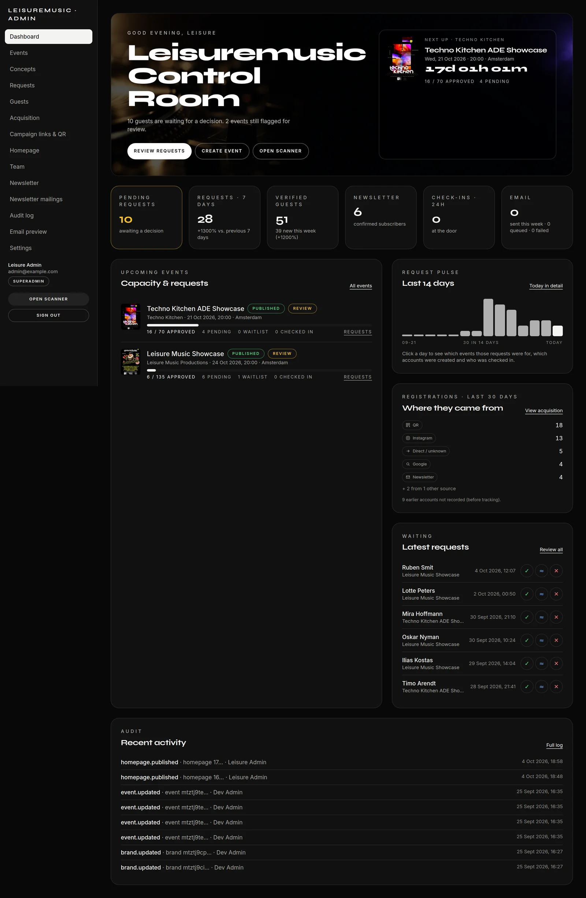
Task: Open Requests link for Leisure Music Showcase
Action: pyautogui.click(x=357, y=377)
